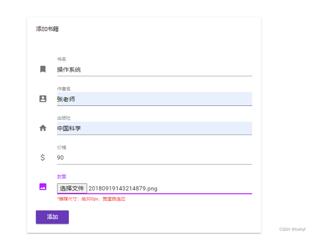Open the 选择文件 file picker
Screen dimensions: 311x235
click(72, 188)
